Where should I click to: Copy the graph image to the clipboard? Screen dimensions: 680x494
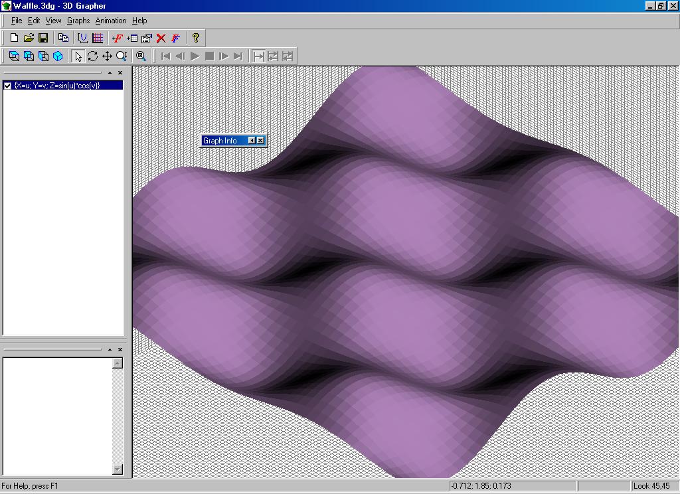pos(63,38)
